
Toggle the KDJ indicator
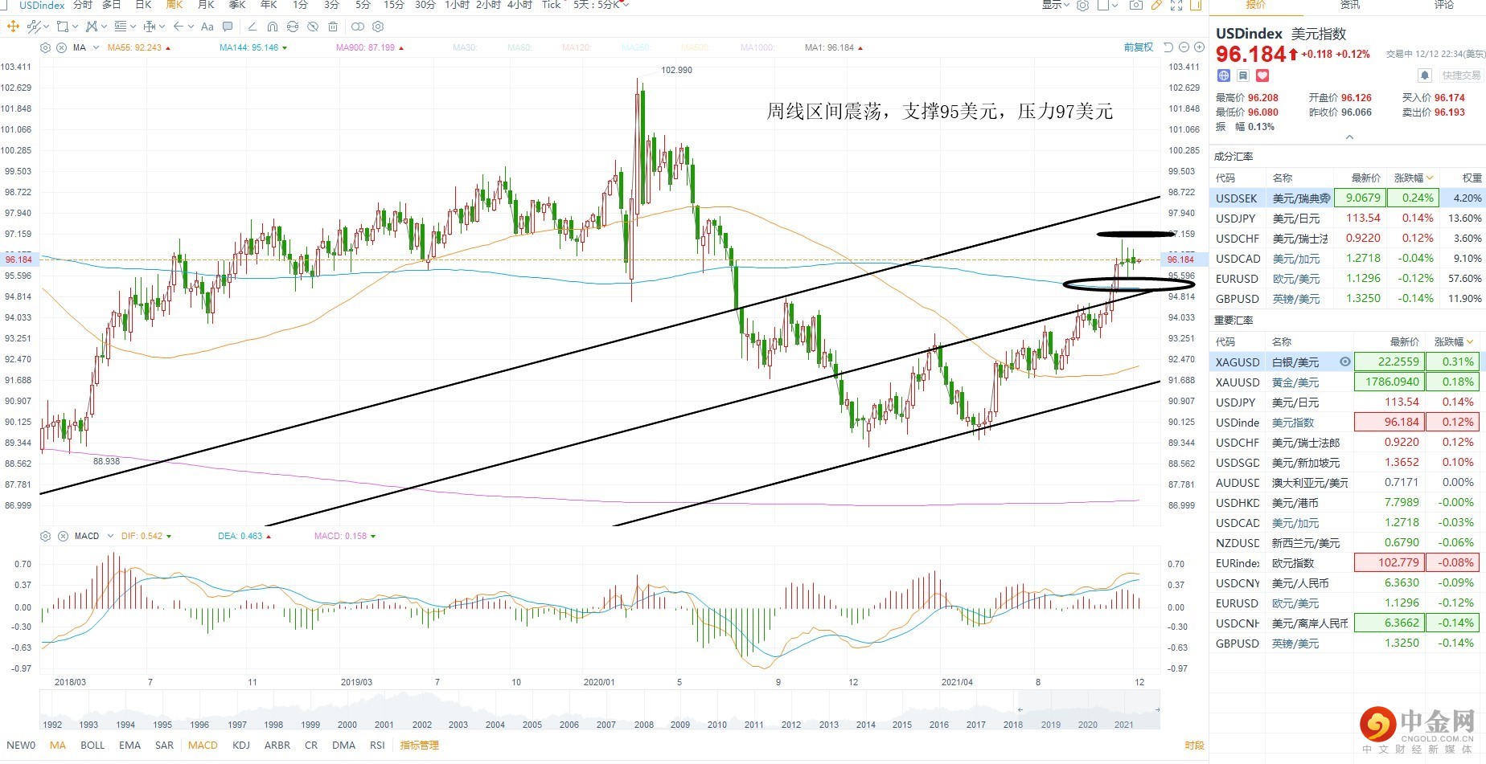(241, 745)
